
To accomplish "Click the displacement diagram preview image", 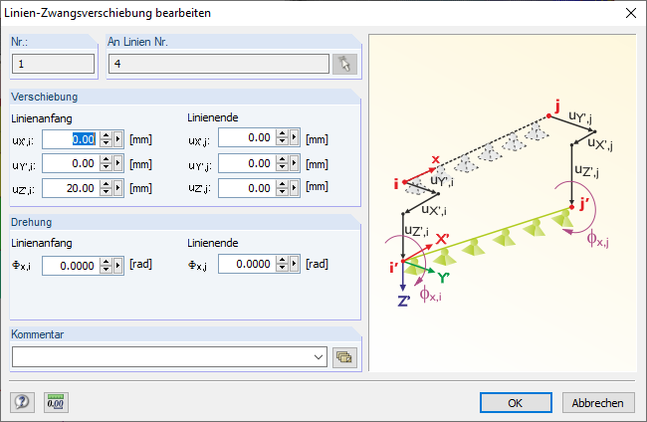I will coord(503,203).
